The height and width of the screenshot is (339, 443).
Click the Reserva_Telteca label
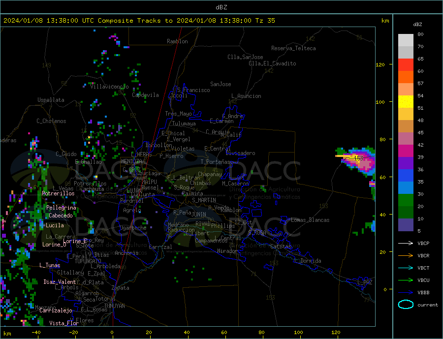[293, 48]
